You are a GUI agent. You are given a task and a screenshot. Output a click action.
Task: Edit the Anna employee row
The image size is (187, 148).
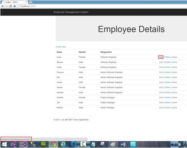(161, 57)
